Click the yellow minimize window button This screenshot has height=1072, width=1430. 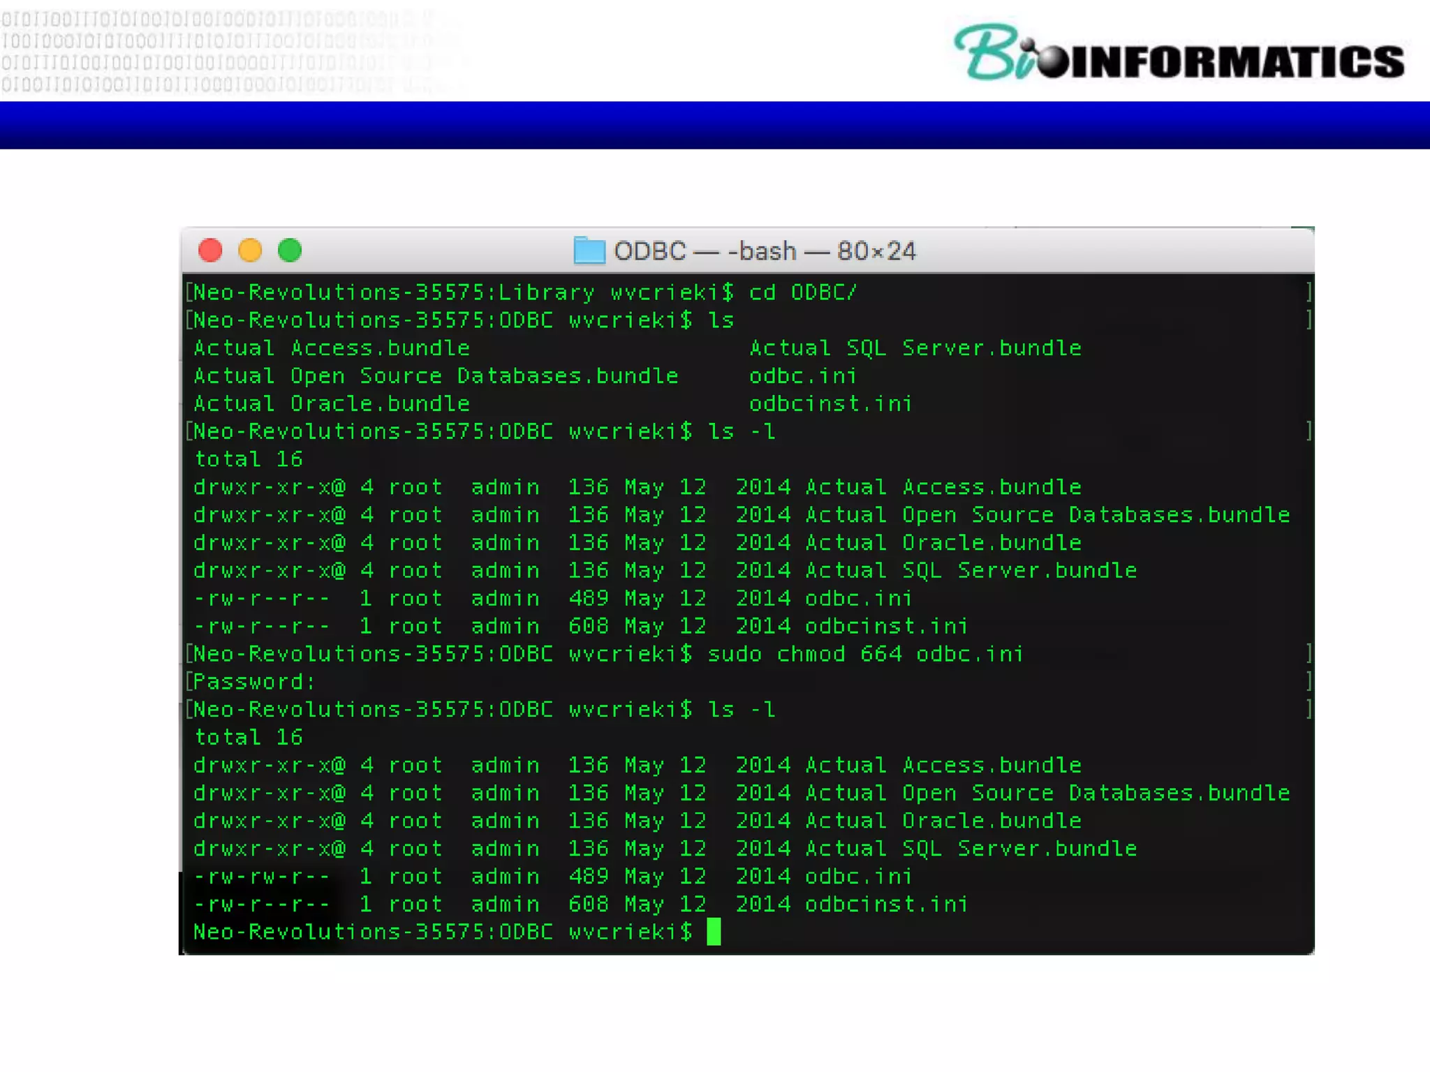point(250,250)
